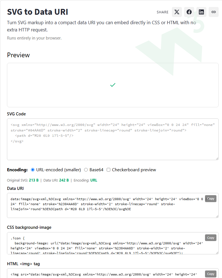The height and width of the screenshot is (278, 222).
Task: Copy the CSS background-image code
Action: [211, 238]
